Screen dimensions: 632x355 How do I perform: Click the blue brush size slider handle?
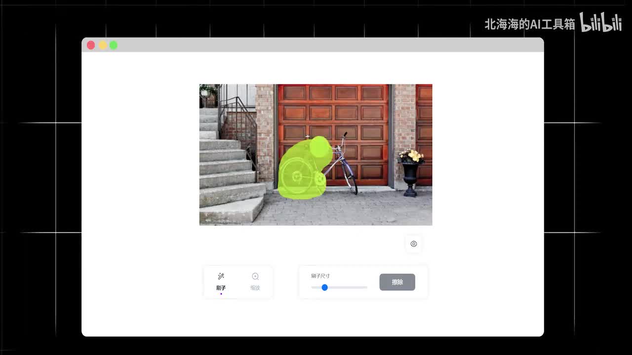click(324, 287)
